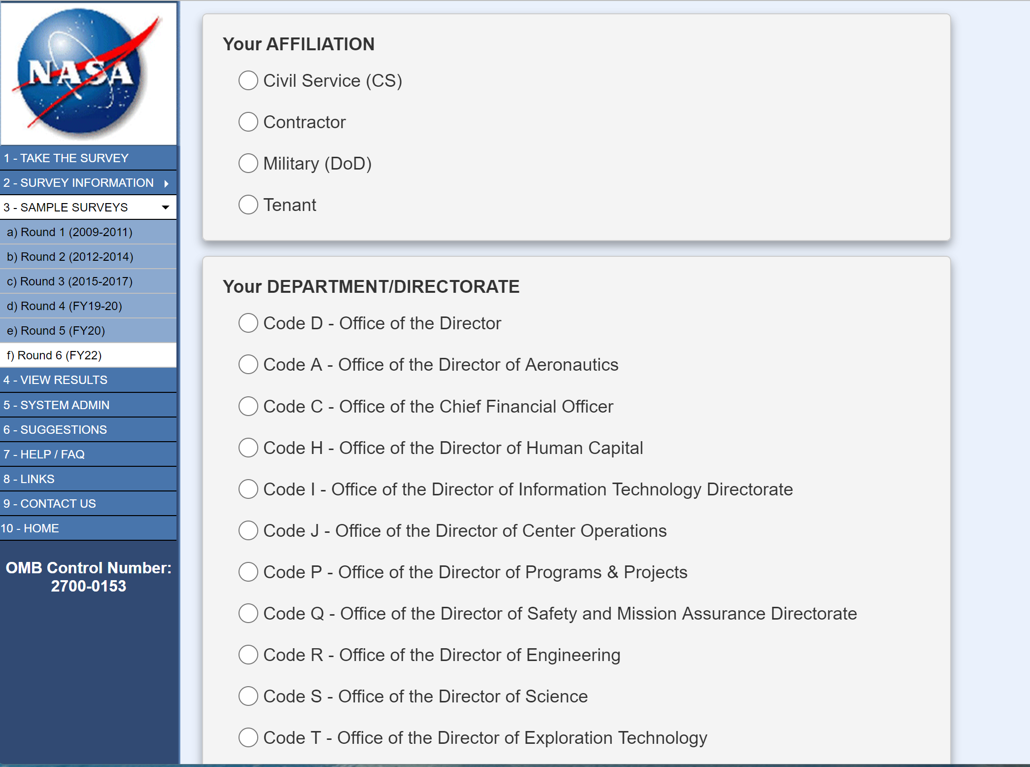Open the View Results menu item
Viewport: 1030px width, 767px height.
coord(55,380)
